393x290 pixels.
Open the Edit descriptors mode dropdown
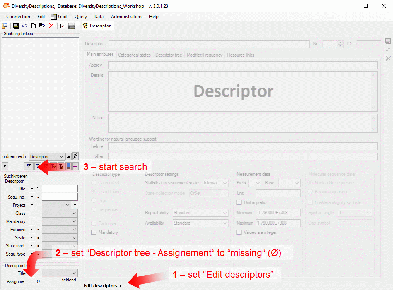103,286
